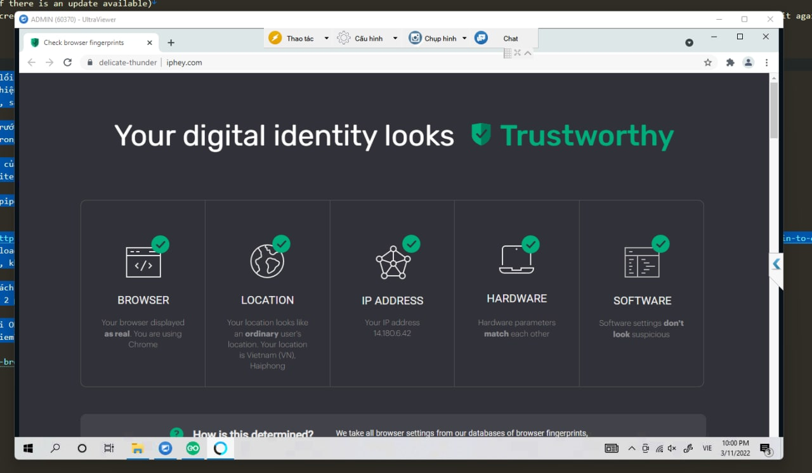Go back in the browser
Screen dimensions: 812x473
click(x=32, y=63)
